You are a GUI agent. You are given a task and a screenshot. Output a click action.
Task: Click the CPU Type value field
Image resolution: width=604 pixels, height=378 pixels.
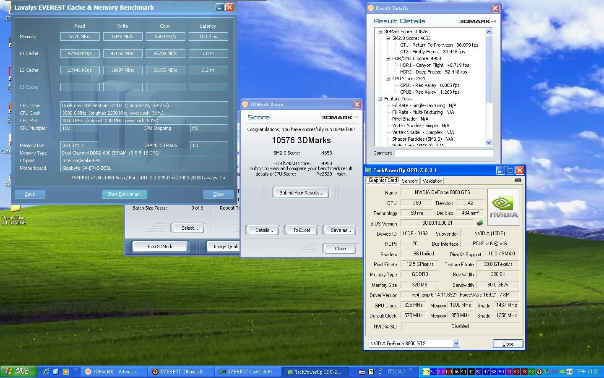(x=144, y=105)
